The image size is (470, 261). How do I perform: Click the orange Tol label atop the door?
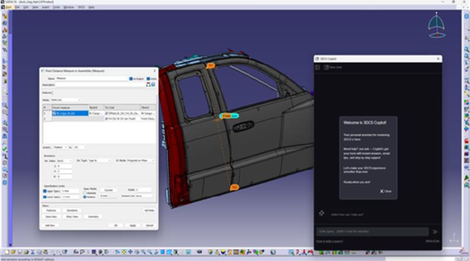pos(211,65)
